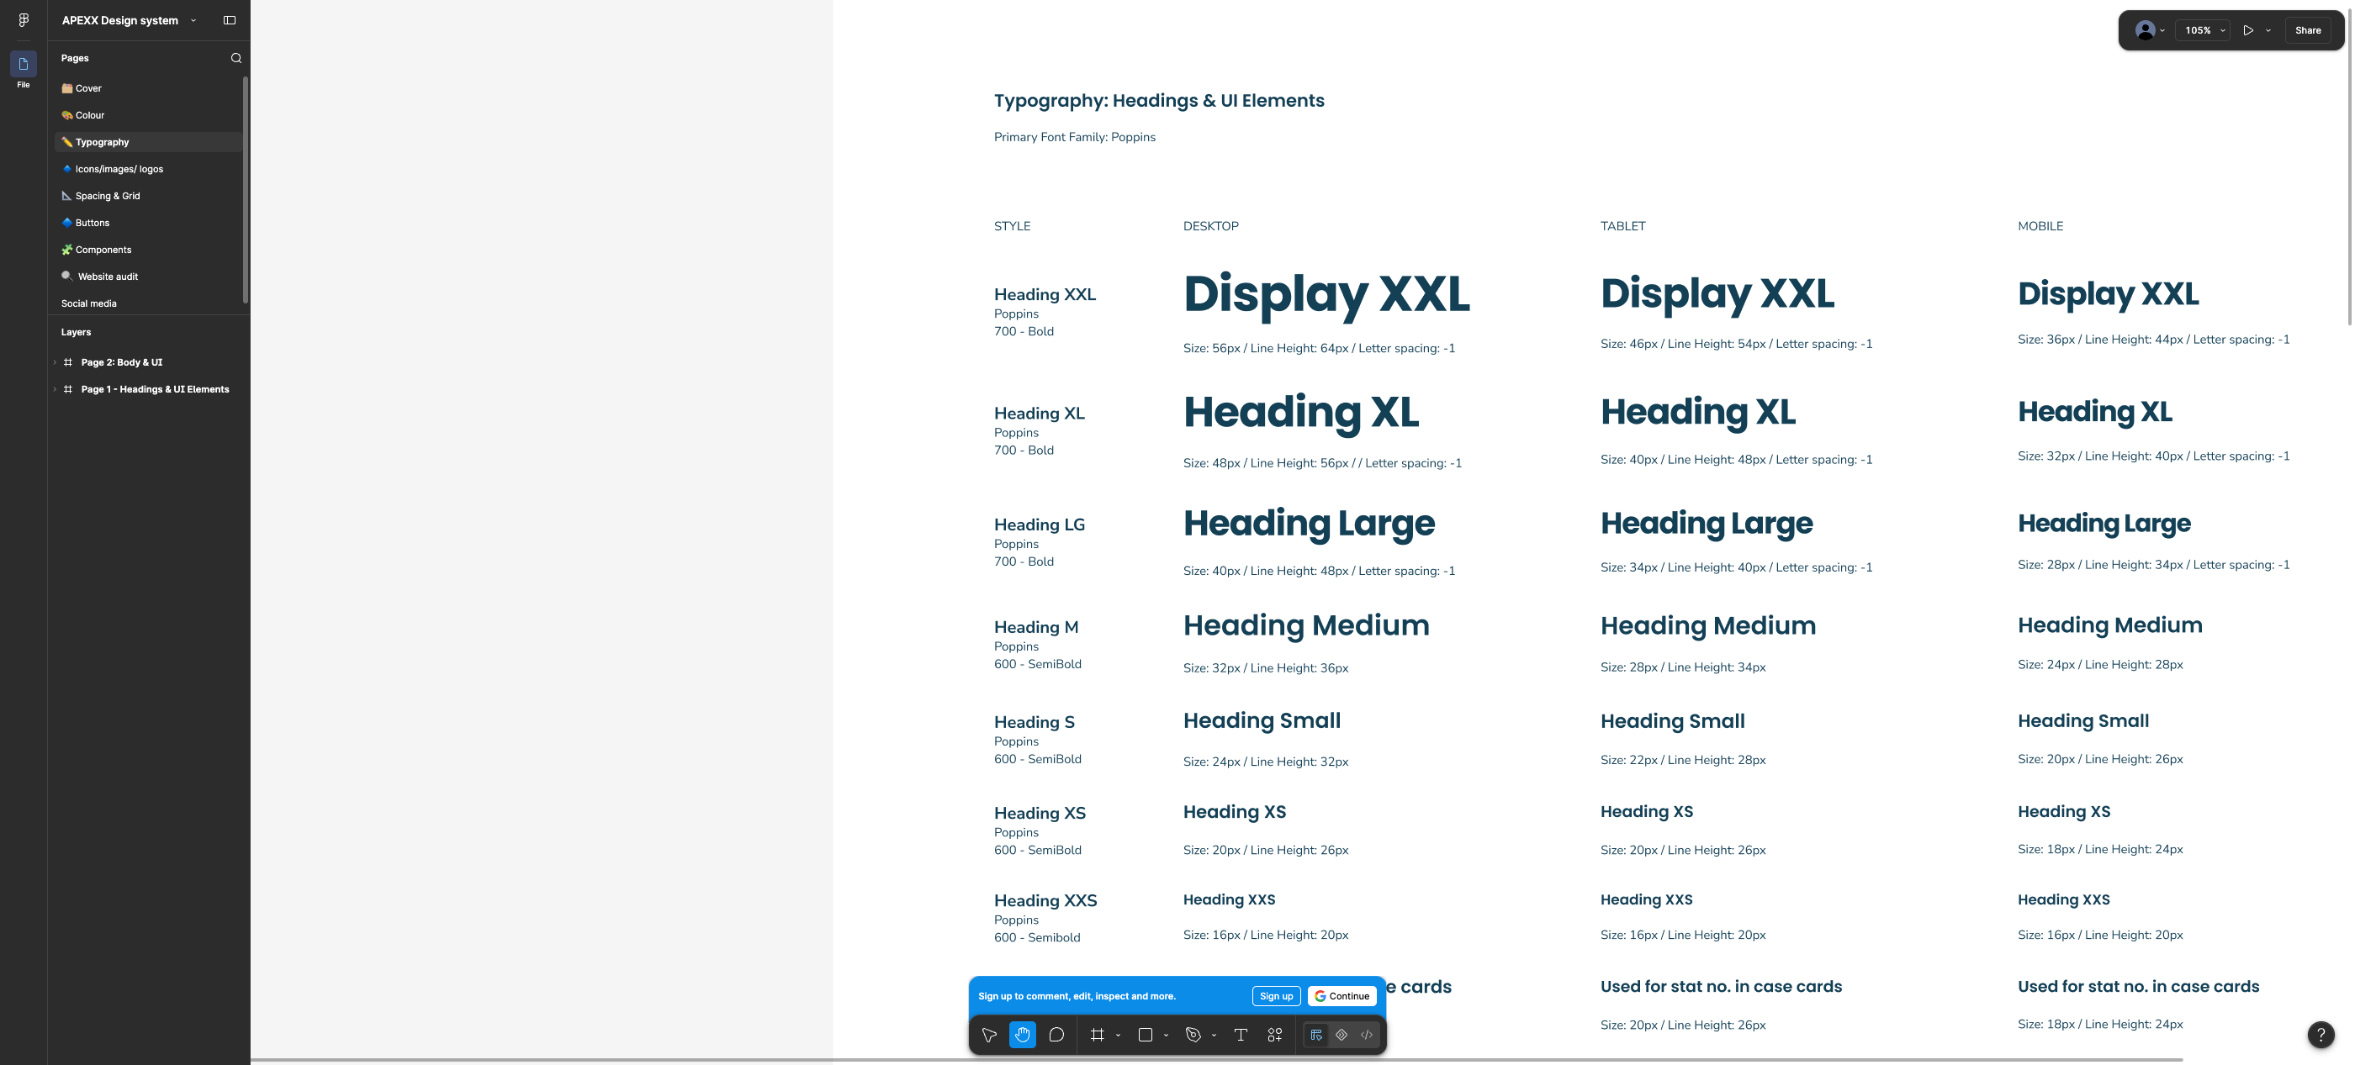
Task: Continue with Google button
Action: point(1342,995)
